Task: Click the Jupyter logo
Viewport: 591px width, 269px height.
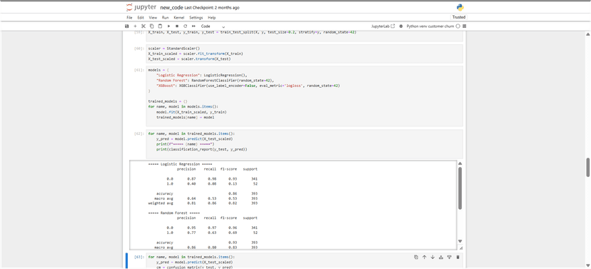Action: [141, 7]
